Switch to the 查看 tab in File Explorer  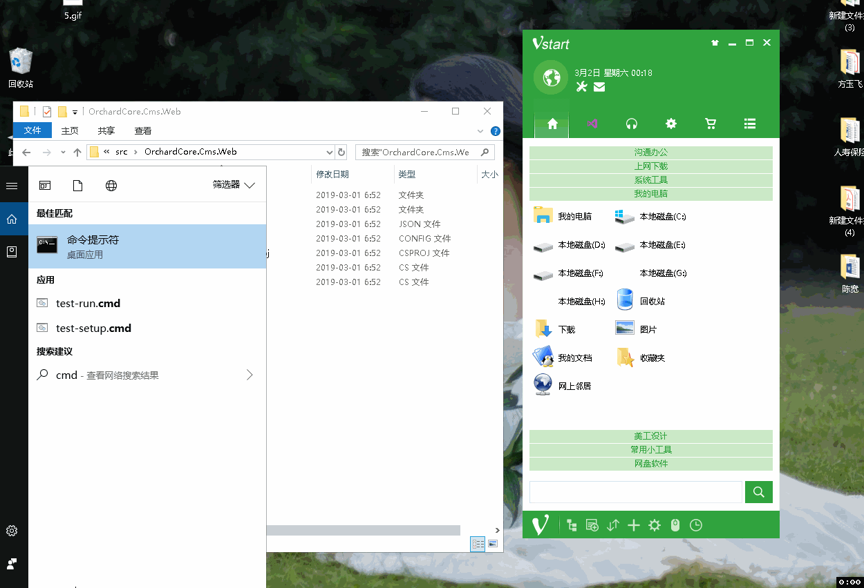coord(142,130)
